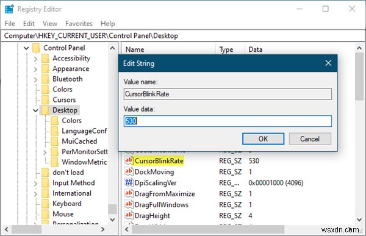Click the string icon beside DragFromMaximize
Screen dimensions: 366x236
point(129,193)
